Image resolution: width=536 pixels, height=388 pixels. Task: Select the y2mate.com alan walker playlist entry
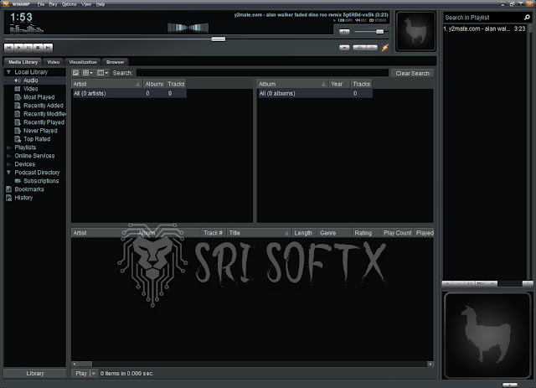tap(484, 28)
